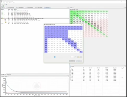
Task: Collapse the highlighted BU row in action tree
Action: tap(2, 18)
